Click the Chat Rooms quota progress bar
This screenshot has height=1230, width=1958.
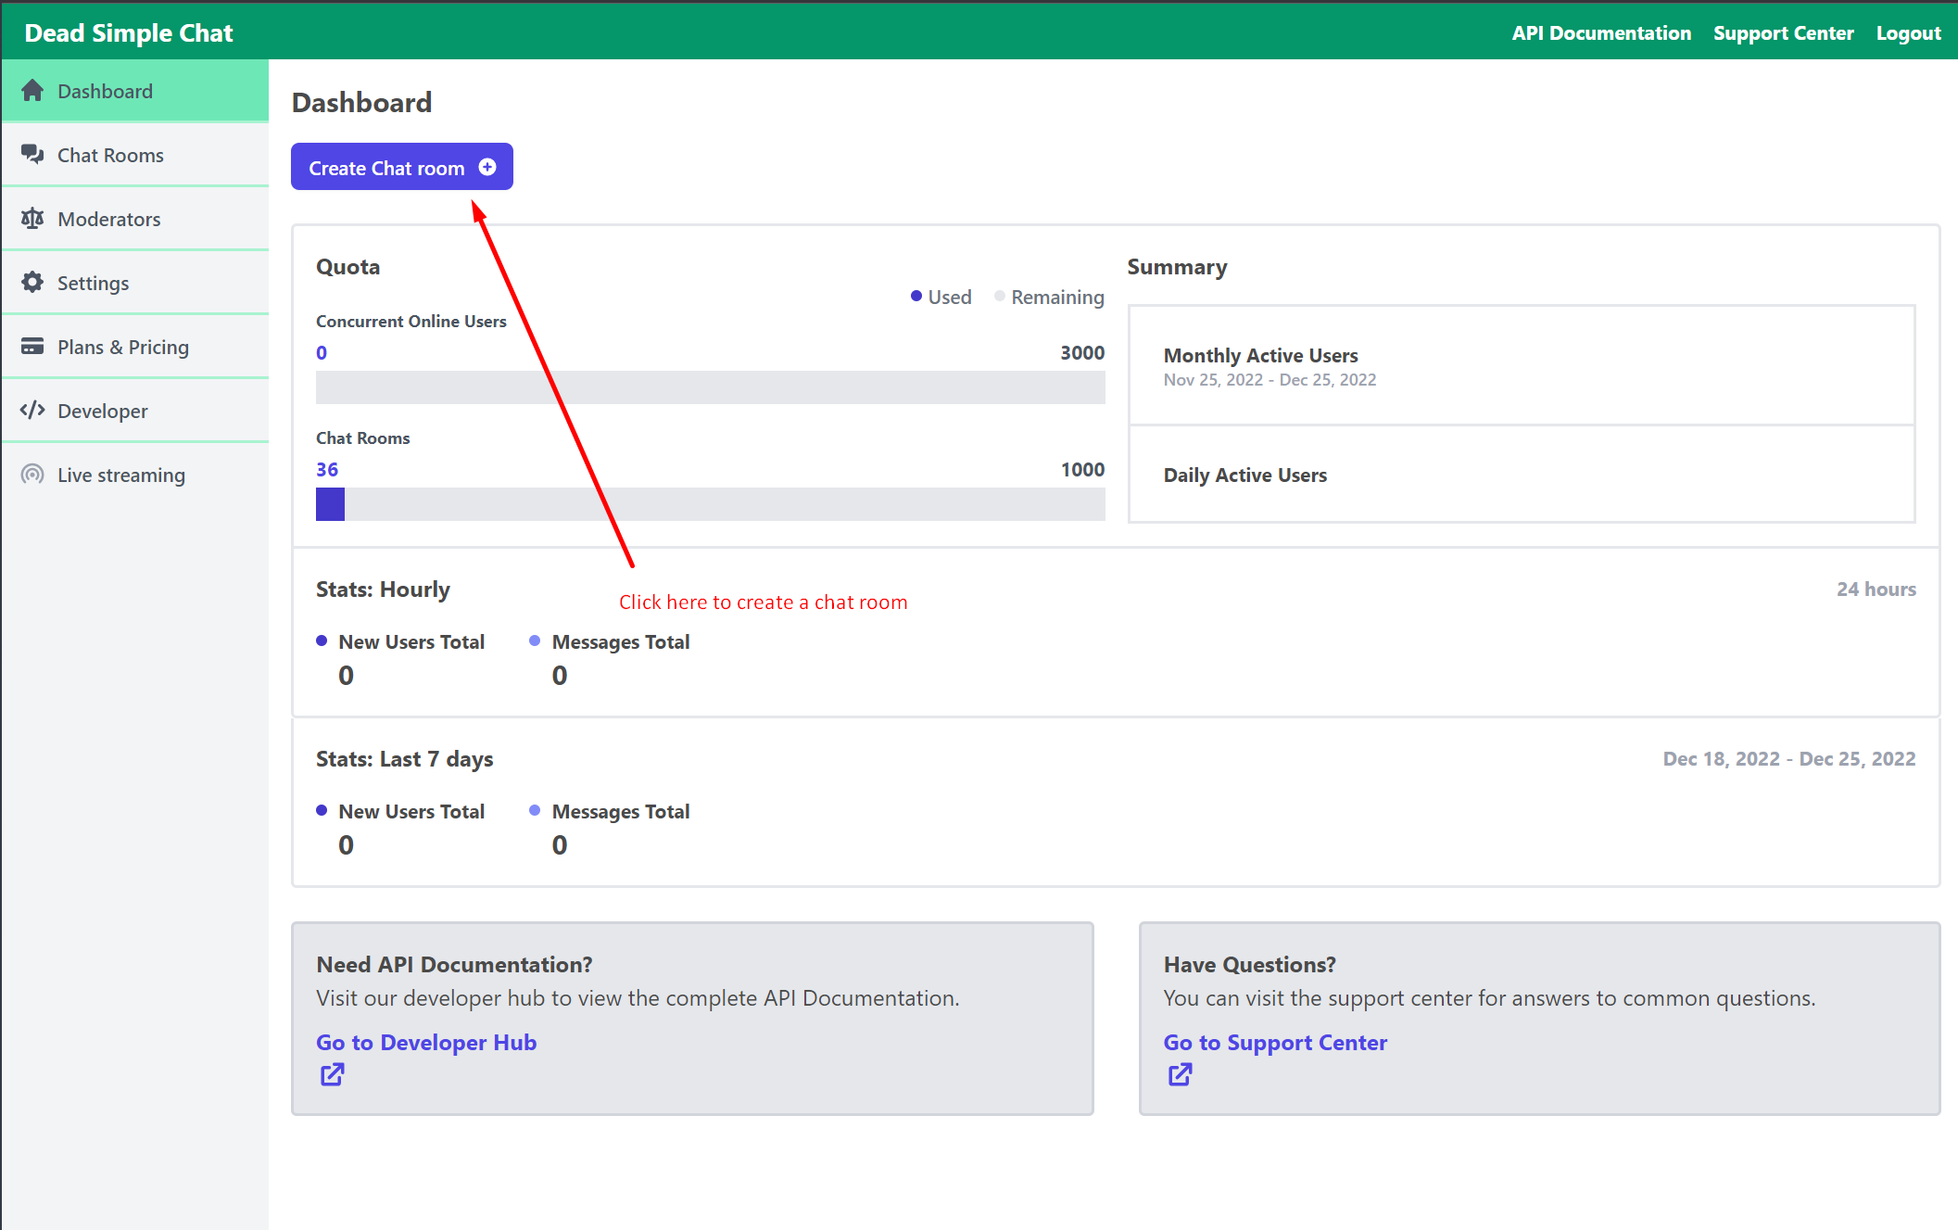710,504
